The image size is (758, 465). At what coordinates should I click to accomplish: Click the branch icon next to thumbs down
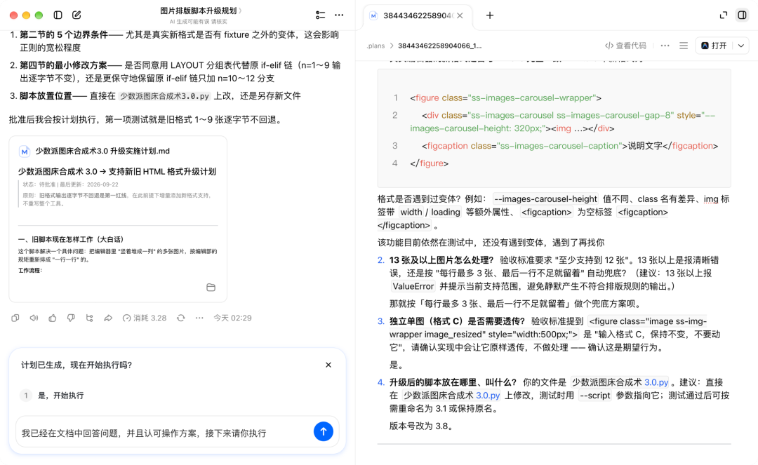coord(89,318)
